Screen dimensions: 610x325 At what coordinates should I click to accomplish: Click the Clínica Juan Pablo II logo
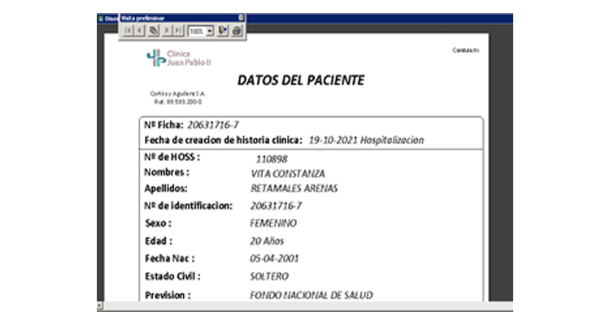(179, 58)
